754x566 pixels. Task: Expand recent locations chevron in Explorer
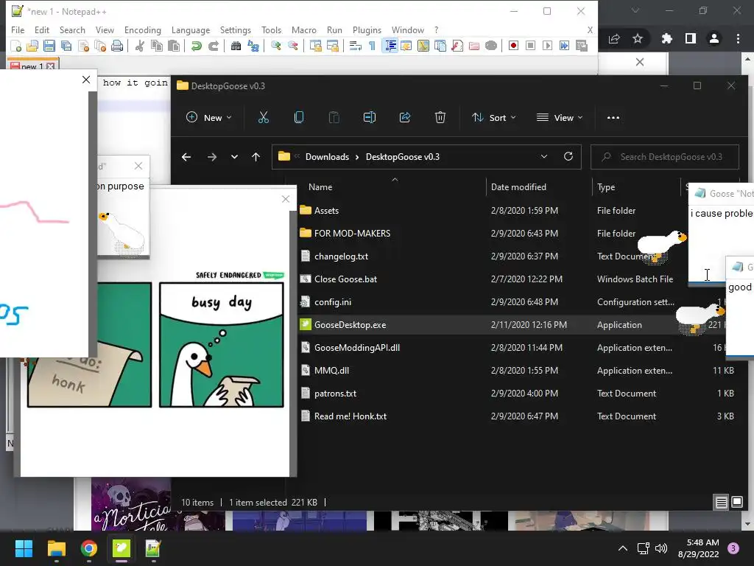point(234,157)
